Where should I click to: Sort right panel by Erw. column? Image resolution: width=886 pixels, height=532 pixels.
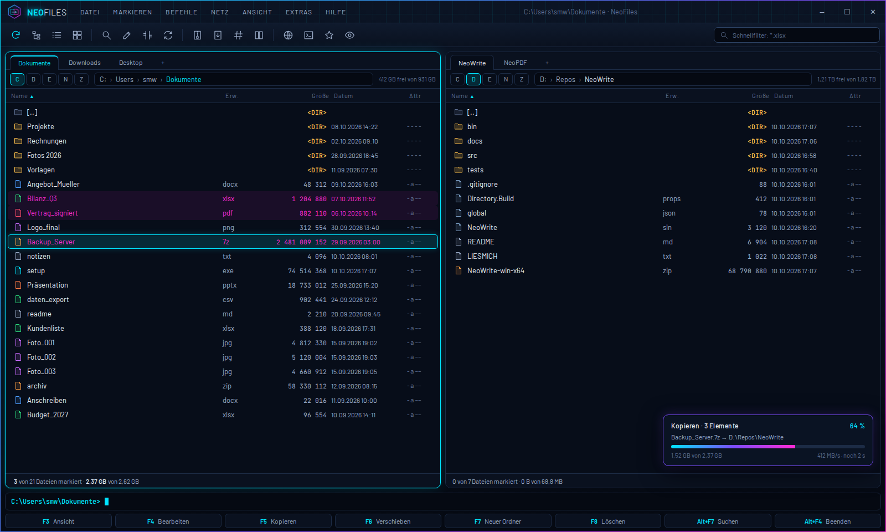pos(672,96)
